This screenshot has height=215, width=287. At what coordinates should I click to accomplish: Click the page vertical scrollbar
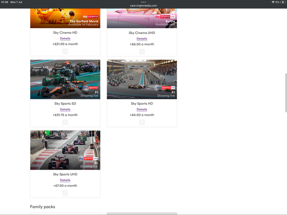coord(286,93)
